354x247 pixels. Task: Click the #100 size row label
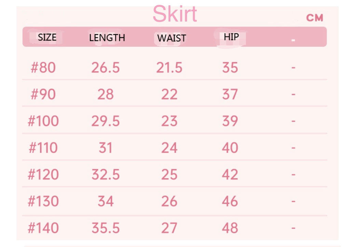(43, 121)
